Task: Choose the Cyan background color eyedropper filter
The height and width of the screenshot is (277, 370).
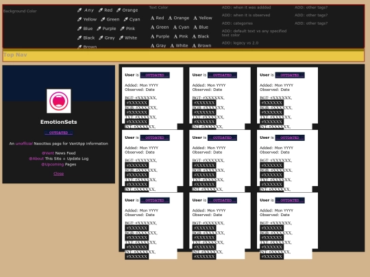Action: (x=132, y=19)
